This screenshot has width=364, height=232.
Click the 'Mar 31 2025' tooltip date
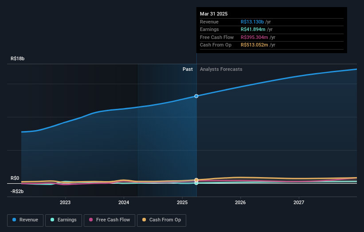[x=214, y=14]
